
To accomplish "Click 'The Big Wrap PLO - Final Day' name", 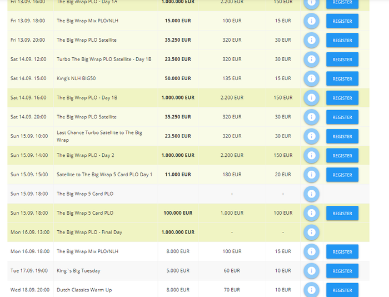I will [x=89, y=232].
